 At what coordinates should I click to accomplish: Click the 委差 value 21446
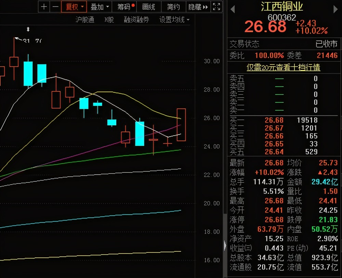(x=327, y=55)
